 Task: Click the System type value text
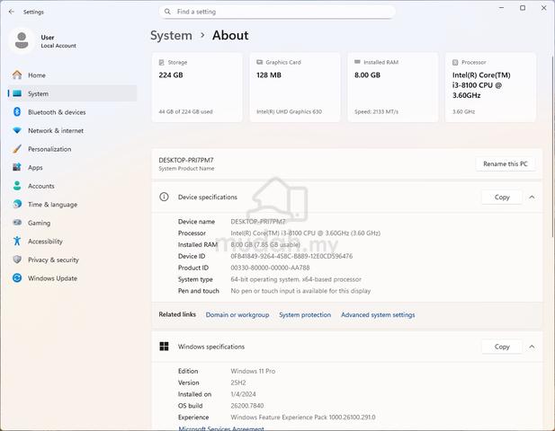[x=296, y=279]
